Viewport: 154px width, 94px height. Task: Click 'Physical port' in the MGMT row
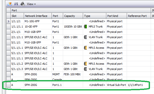coord(115,74)
